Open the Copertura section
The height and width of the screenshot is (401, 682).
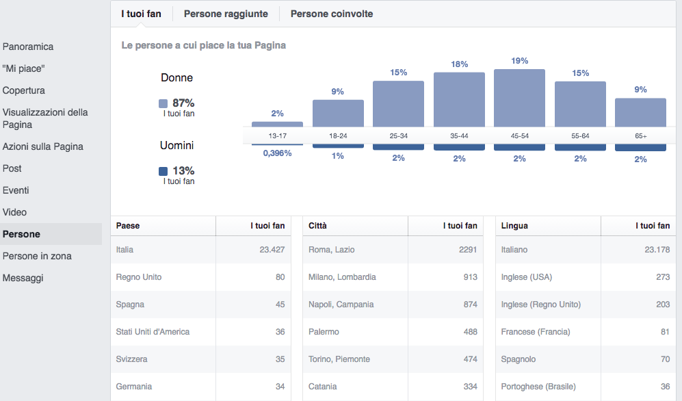25,90
